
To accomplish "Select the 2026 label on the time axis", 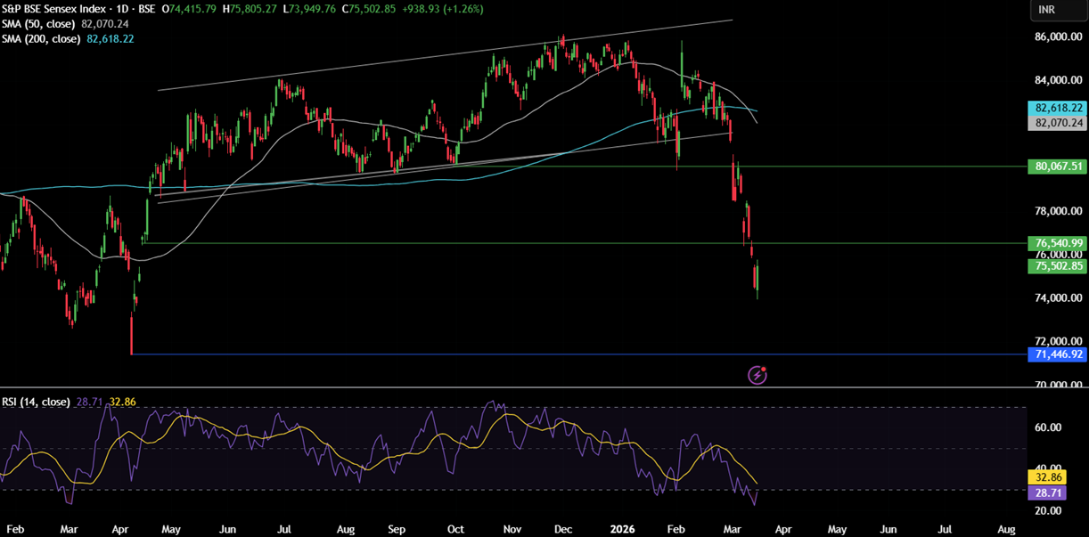I will click(622, 529).
